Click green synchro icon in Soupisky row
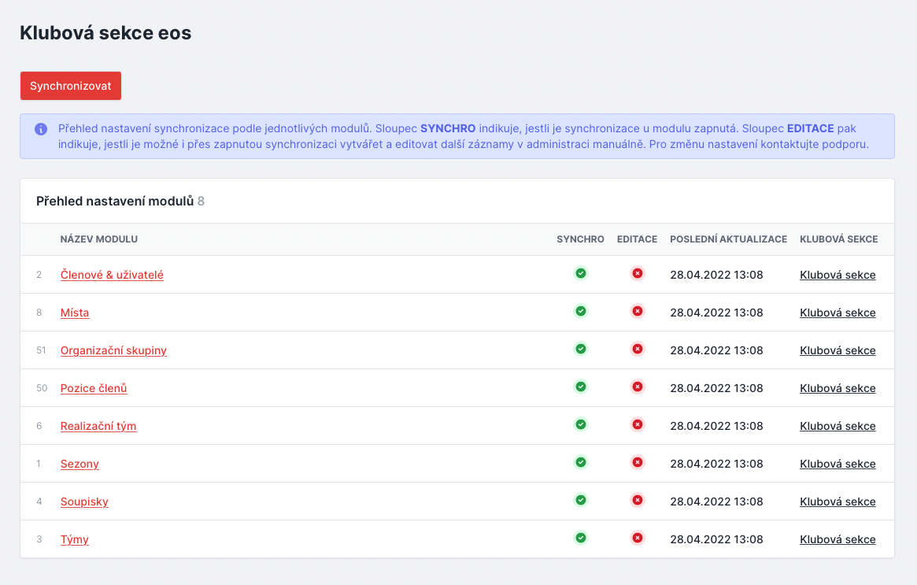This screenshot has height=585, width=917. coord(581,500)
